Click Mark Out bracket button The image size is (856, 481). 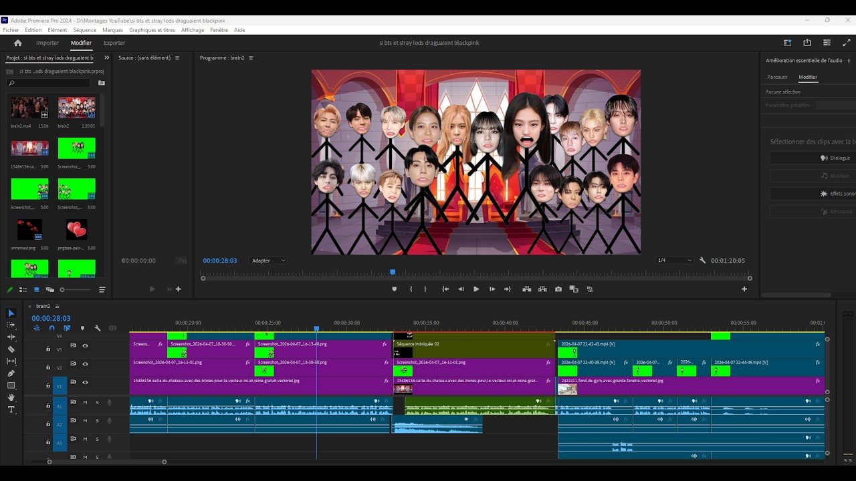425,289
